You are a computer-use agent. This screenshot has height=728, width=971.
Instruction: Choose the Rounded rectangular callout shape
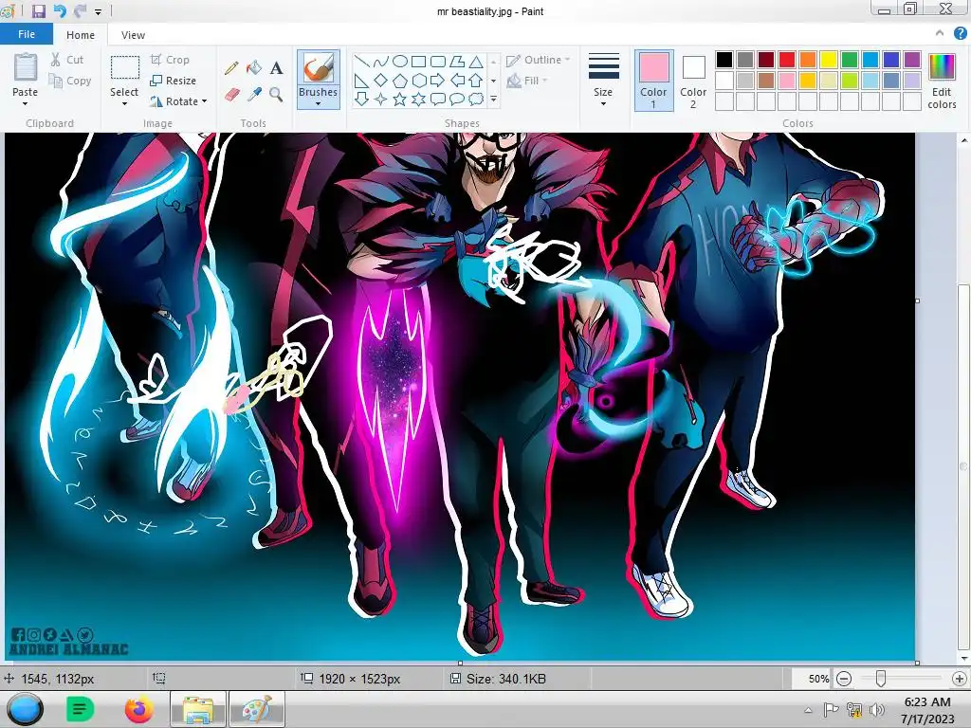(x=438, y=99)
